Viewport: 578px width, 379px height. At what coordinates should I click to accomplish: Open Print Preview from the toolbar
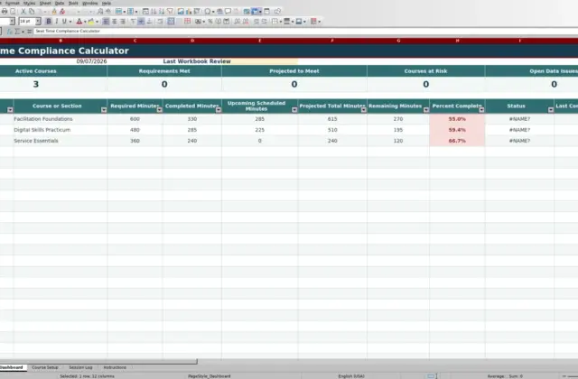(x=13, y=12)
